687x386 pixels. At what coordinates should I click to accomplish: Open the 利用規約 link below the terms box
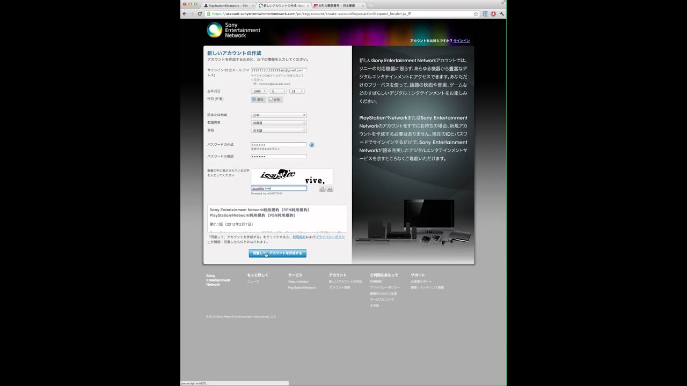coord(299,237)
